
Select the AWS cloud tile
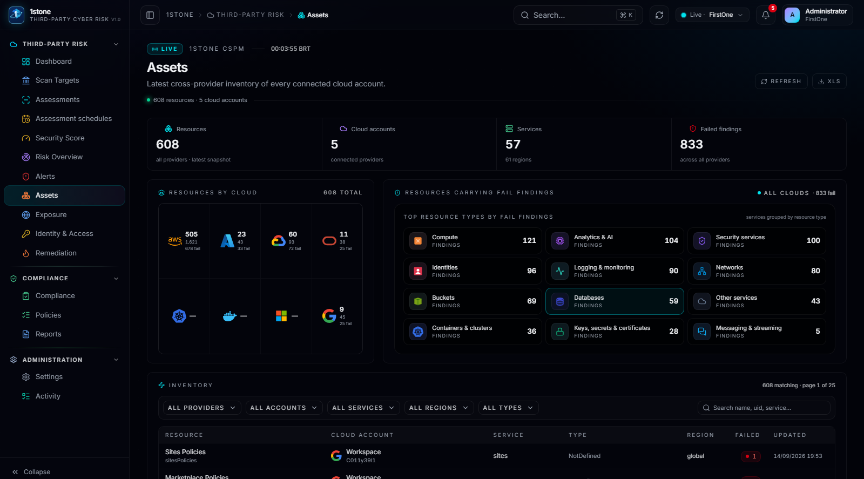184,241
